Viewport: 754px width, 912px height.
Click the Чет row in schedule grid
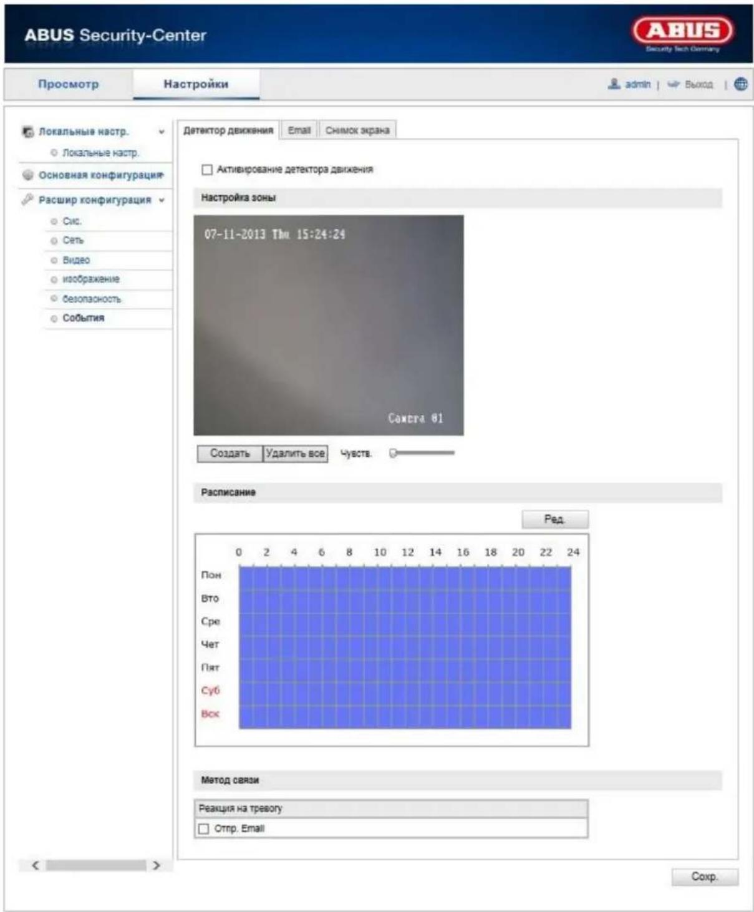tap(405, 648)
